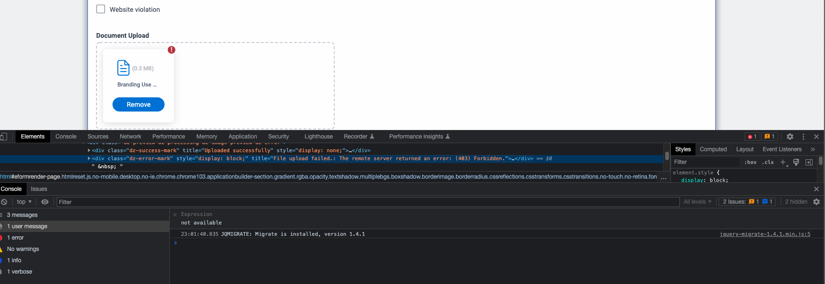825x284 pixels.
Task: Switch to the Computed styles tab
Action: point(713,149)
